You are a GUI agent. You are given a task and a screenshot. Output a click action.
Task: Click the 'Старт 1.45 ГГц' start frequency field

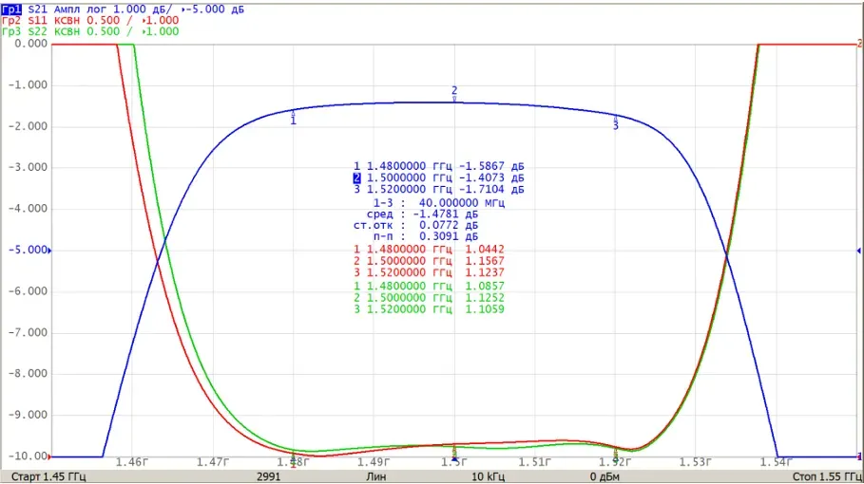click(48, 476)
